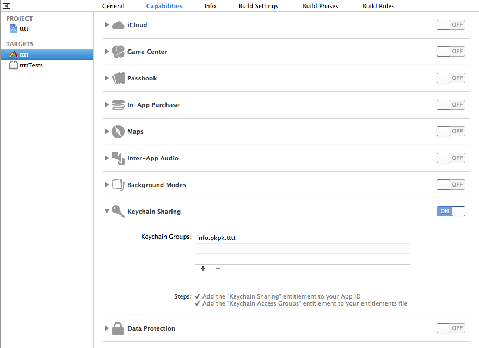The image size is (479, 348).
Task: Click the empty second keychain group row
Action: [303, 248]
